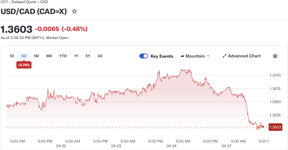
Task: Select the 1D time range tab
Action: [x=12, y=56]
